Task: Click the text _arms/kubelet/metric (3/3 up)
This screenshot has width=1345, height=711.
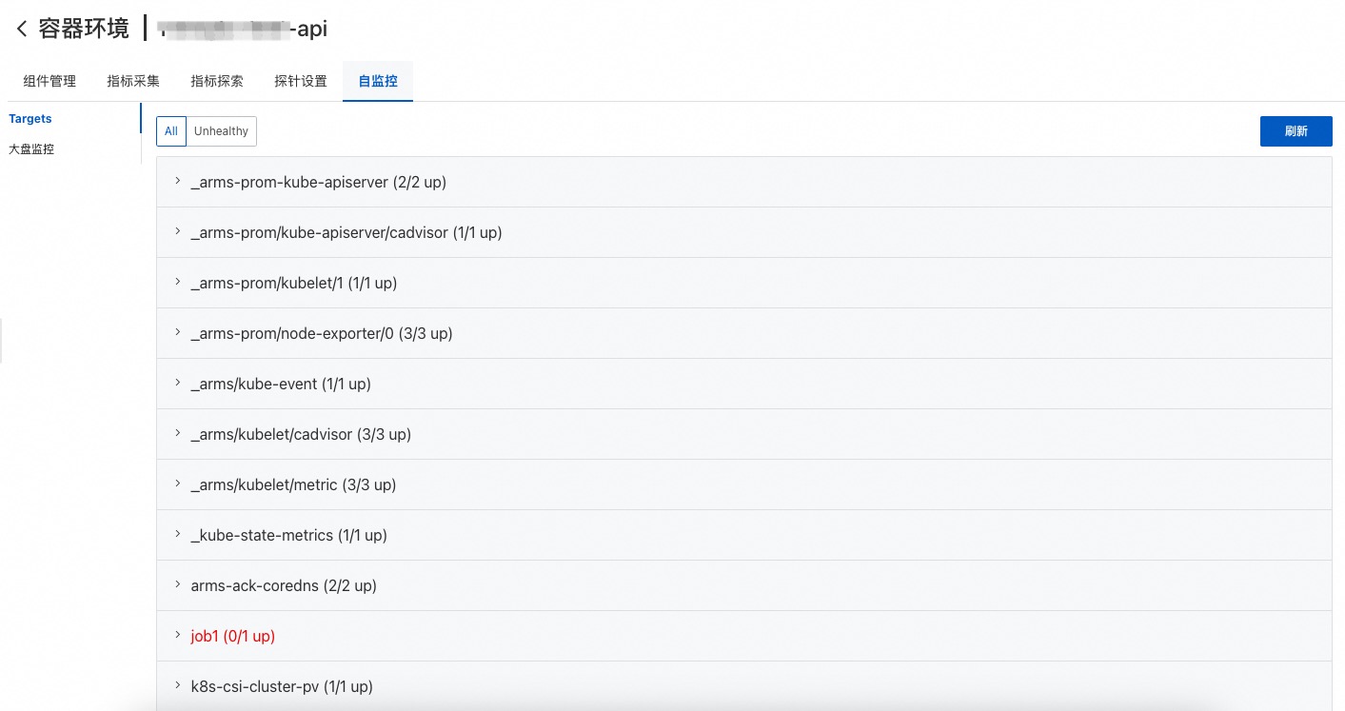Action: pos(293,484)
